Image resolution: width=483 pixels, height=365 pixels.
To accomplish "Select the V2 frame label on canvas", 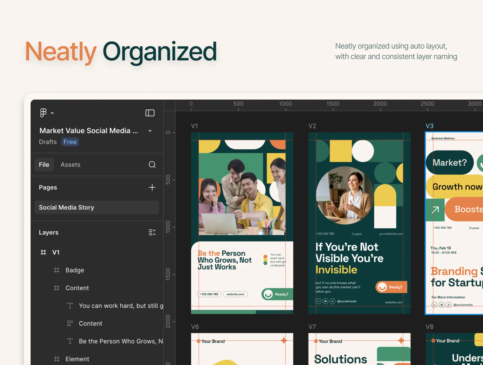I will coord(312,126).
